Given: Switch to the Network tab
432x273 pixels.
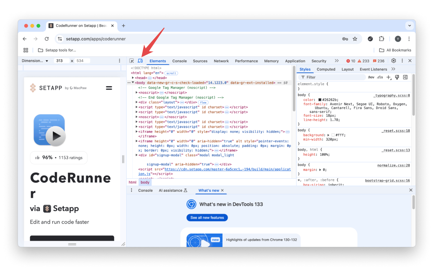Looking at the screenshot, I should pos(221,61).
